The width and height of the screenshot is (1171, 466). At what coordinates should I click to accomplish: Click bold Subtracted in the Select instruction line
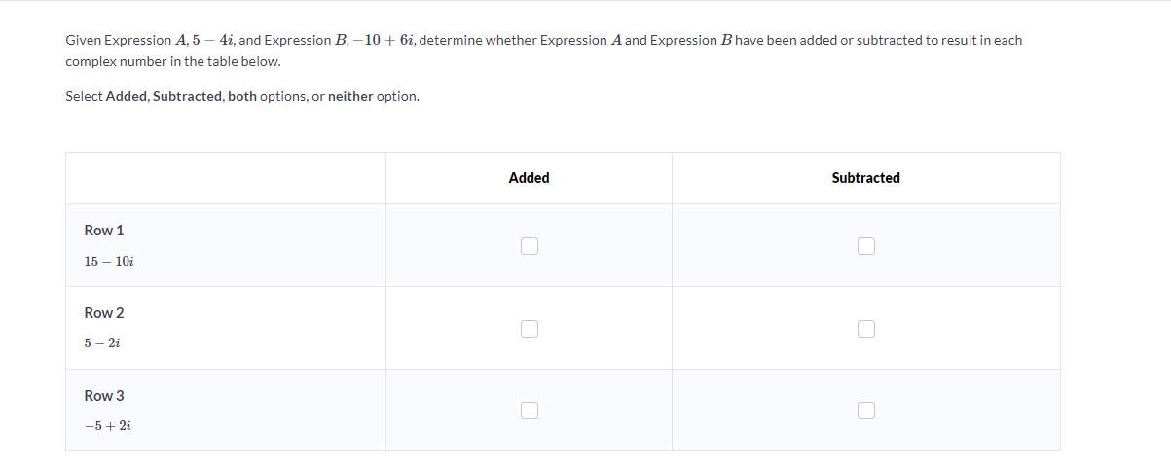tap(188, 96)
